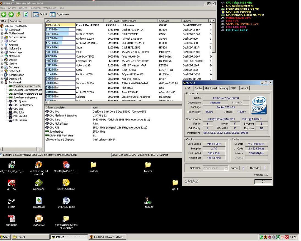Open the cpu-z folder on desktop
Image resolution: width=301 pixels, height=241 pixels.
(x=175, y=185)
